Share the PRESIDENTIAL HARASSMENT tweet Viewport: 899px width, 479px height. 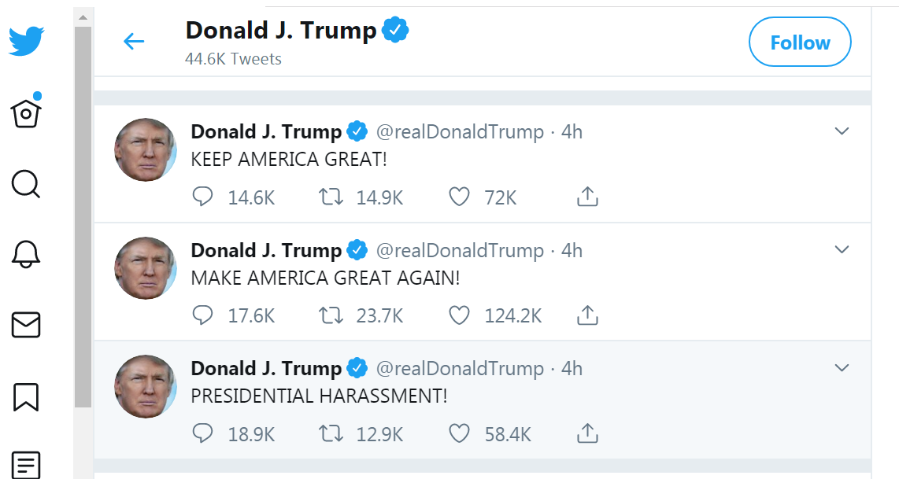pos(587,433)
